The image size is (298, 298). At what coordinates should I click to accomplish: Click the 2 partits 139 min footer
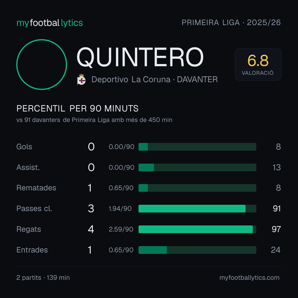(x=43, y=278)
